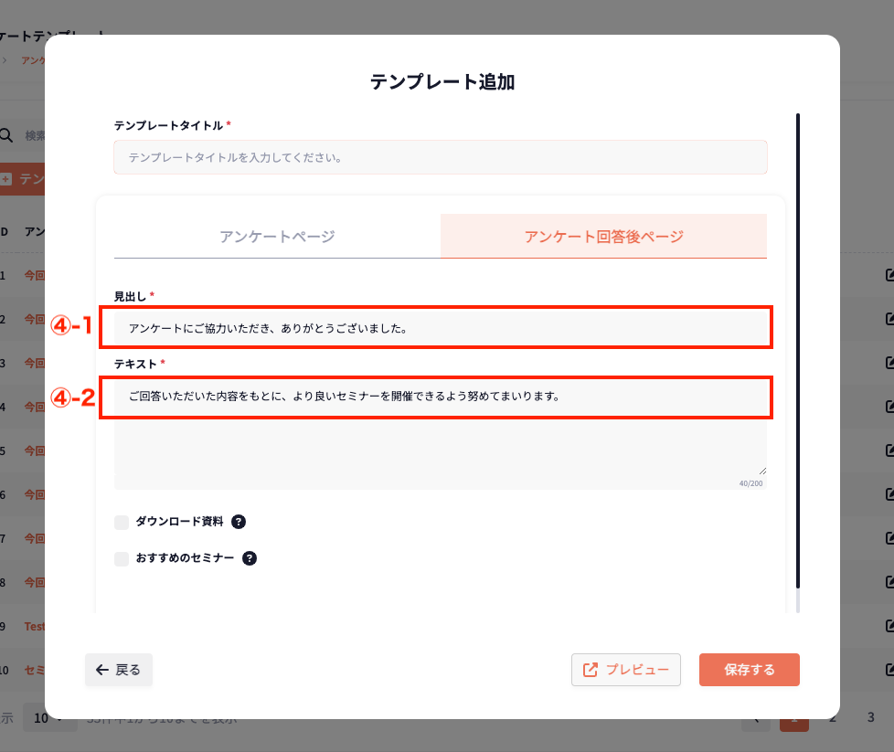Viewport: 894px width, 752px height.
Task: Select the アンケート回答後ページ tab
Action: click(x=603, y=237)
